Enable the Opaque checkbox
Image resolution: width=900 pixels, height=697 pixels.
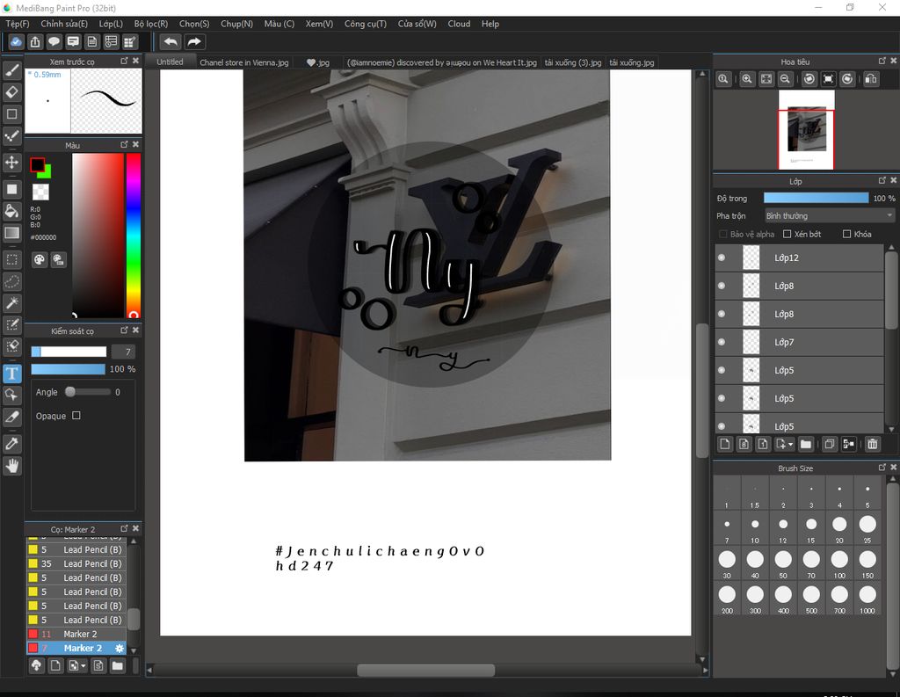click(76, 415)
